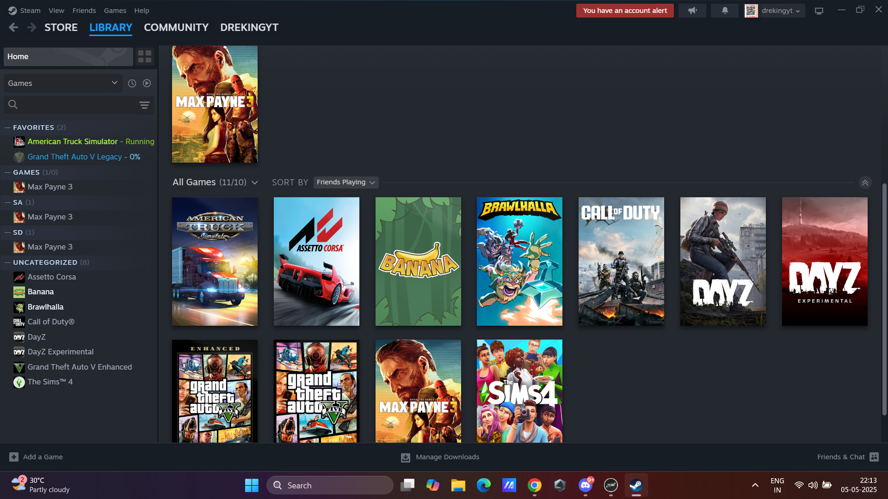
Task: Open the Copilot taskbar icon
Action: [433, 486]
